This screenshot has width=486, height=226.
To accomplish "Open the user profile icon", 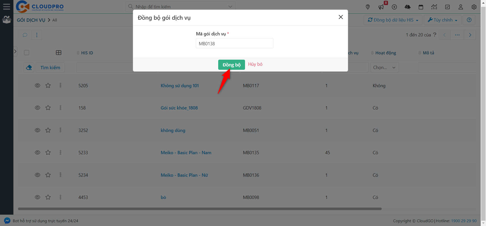I will click(x=461, y=7).
